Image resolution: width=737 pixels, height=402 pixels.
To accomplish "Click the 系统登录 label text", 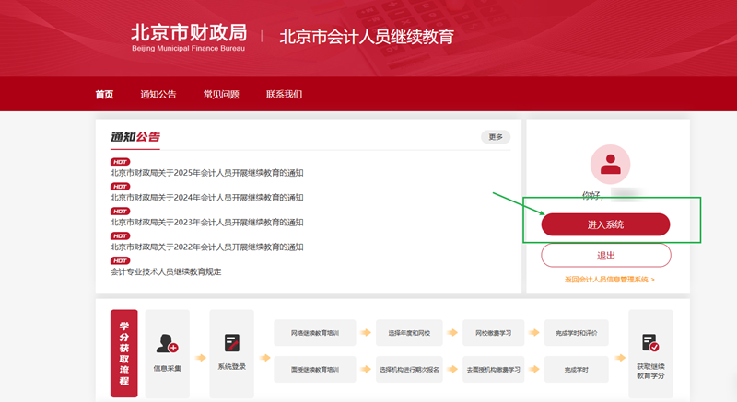I will click(232, 366).
